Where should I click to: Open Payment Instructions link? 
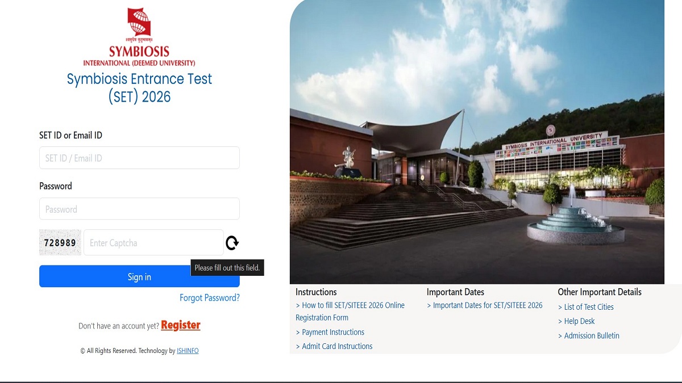[330, 332]
